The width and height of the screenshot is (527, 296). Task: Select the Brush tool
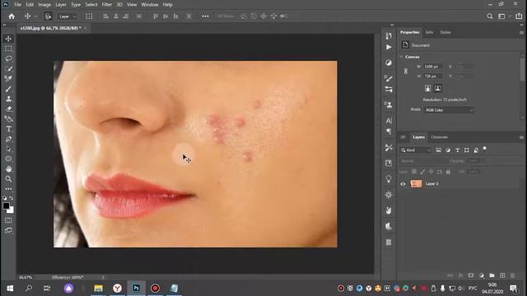pyautogui.click(x=8, y=89)
